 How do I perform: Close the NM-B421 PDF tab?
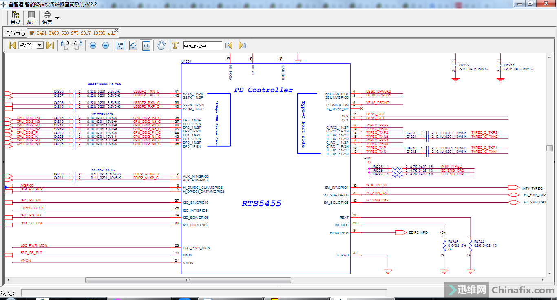point(117,31)
